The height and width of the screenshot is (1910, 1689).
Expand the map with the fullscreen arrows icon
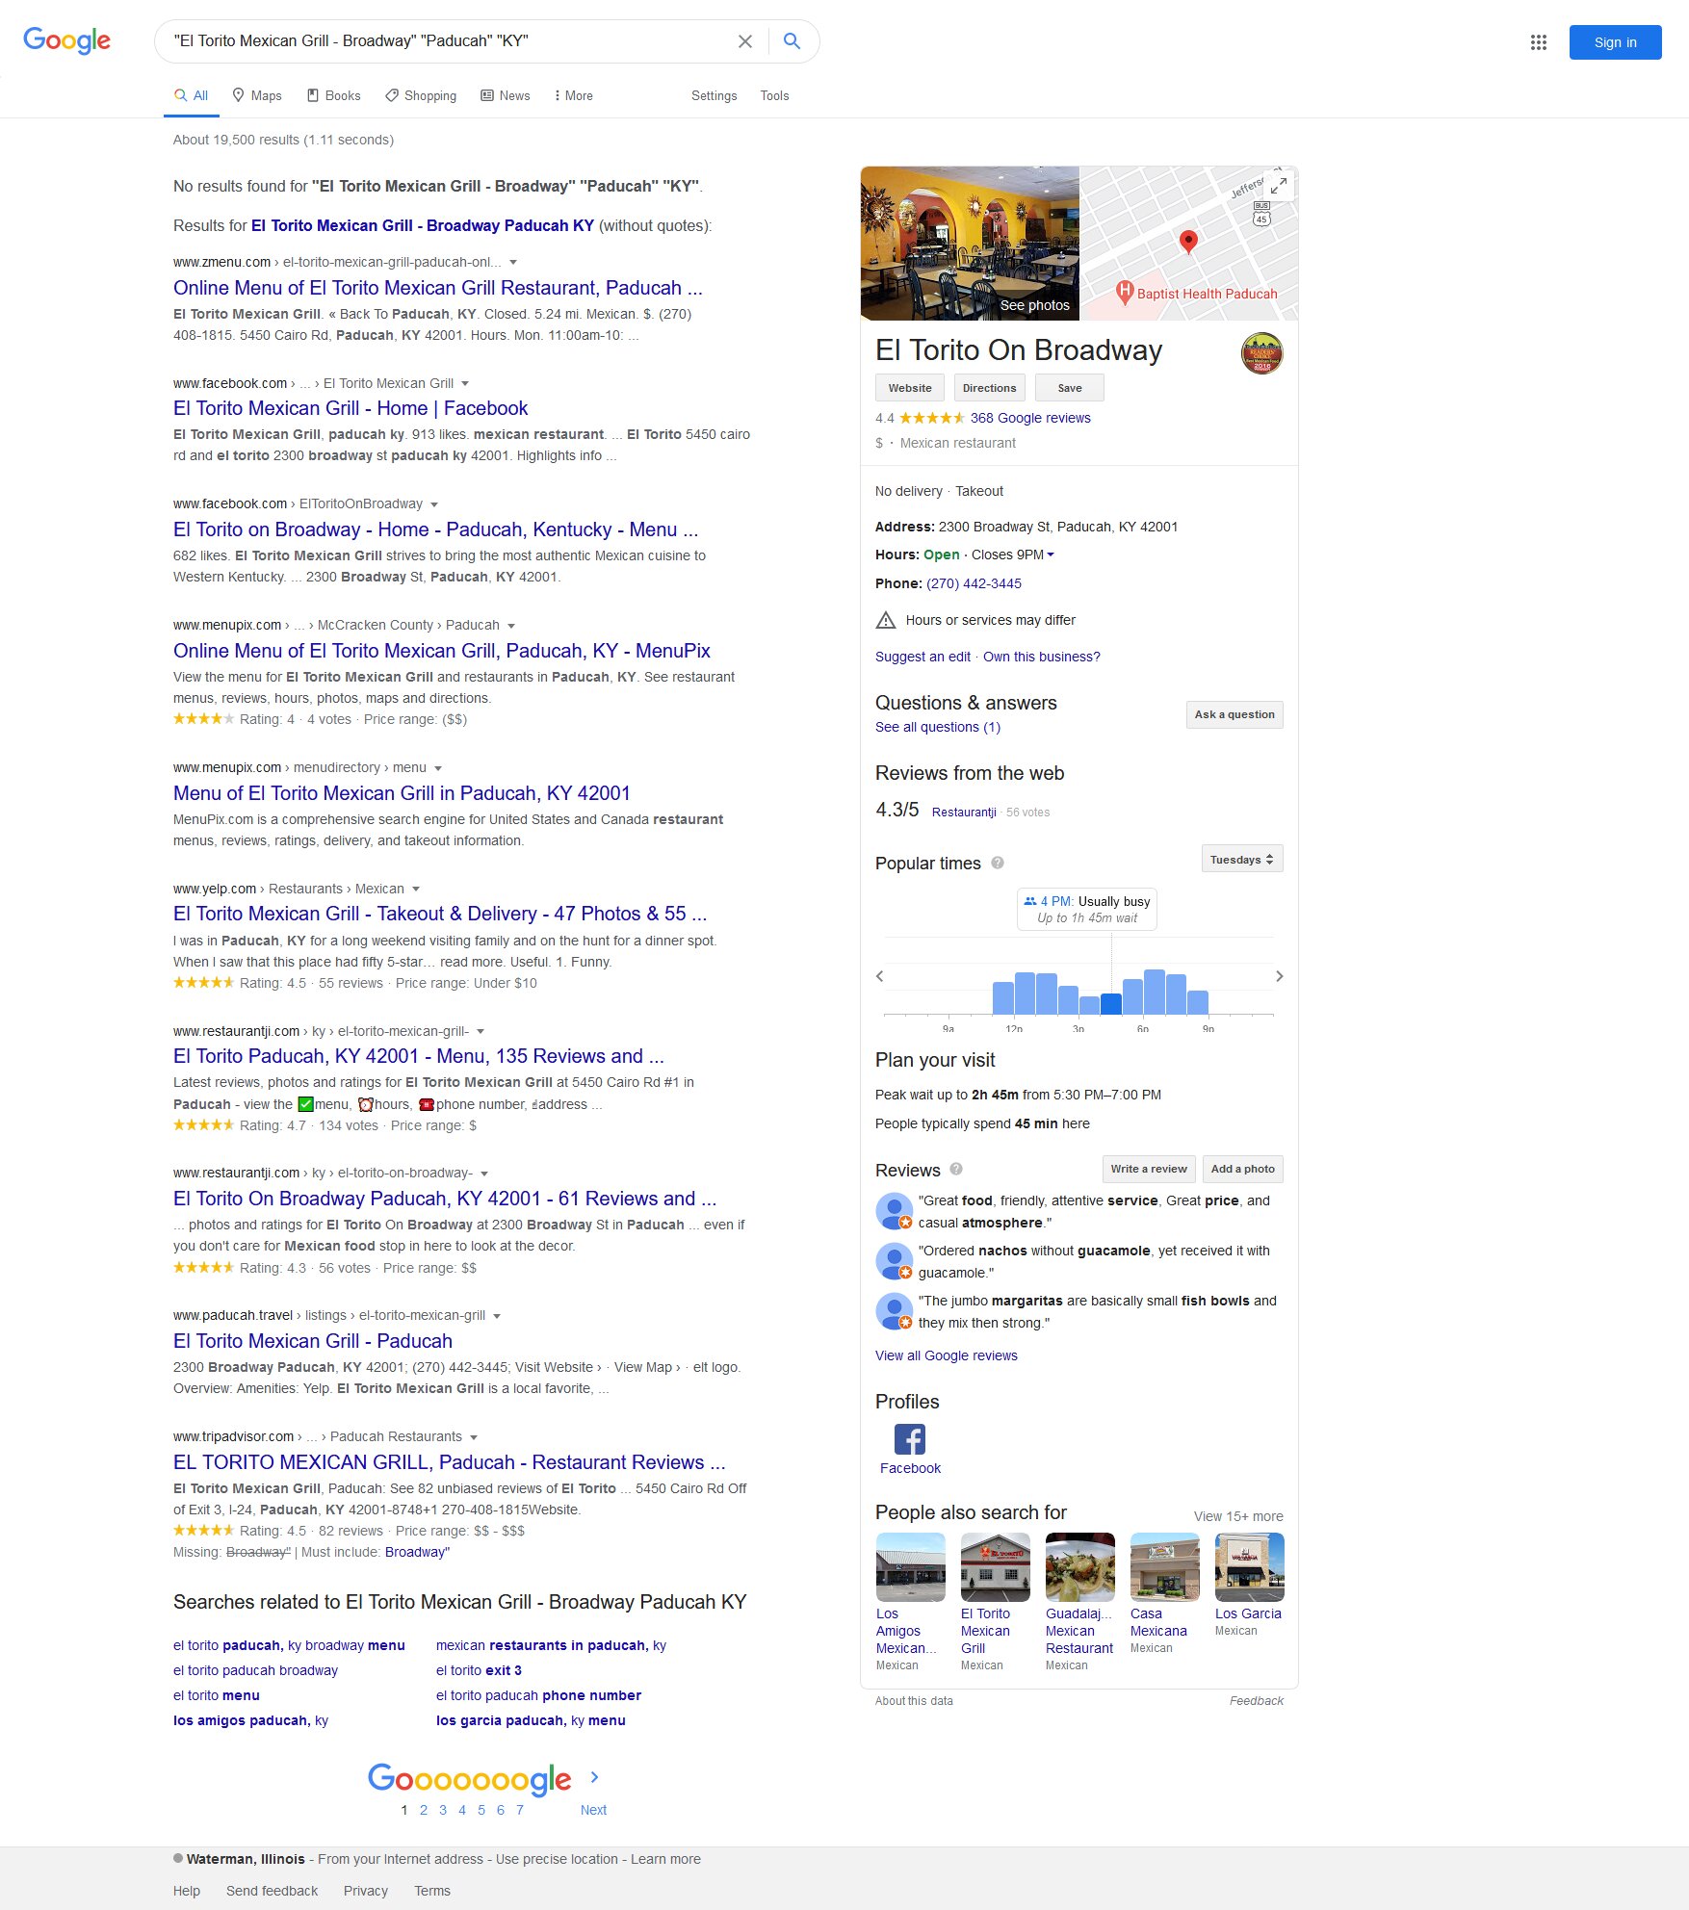coord(1279,185)
